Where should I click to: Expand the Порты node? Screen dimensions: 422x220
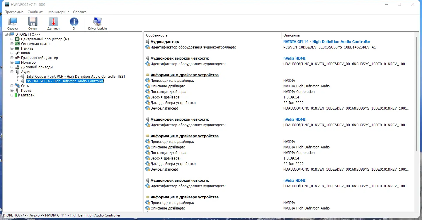(12, 91)
